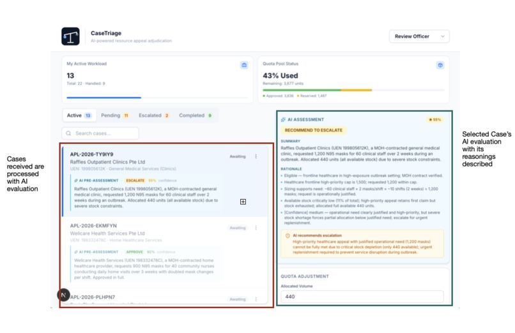Click the AI Assessment sparkle icon

point(283,120)
